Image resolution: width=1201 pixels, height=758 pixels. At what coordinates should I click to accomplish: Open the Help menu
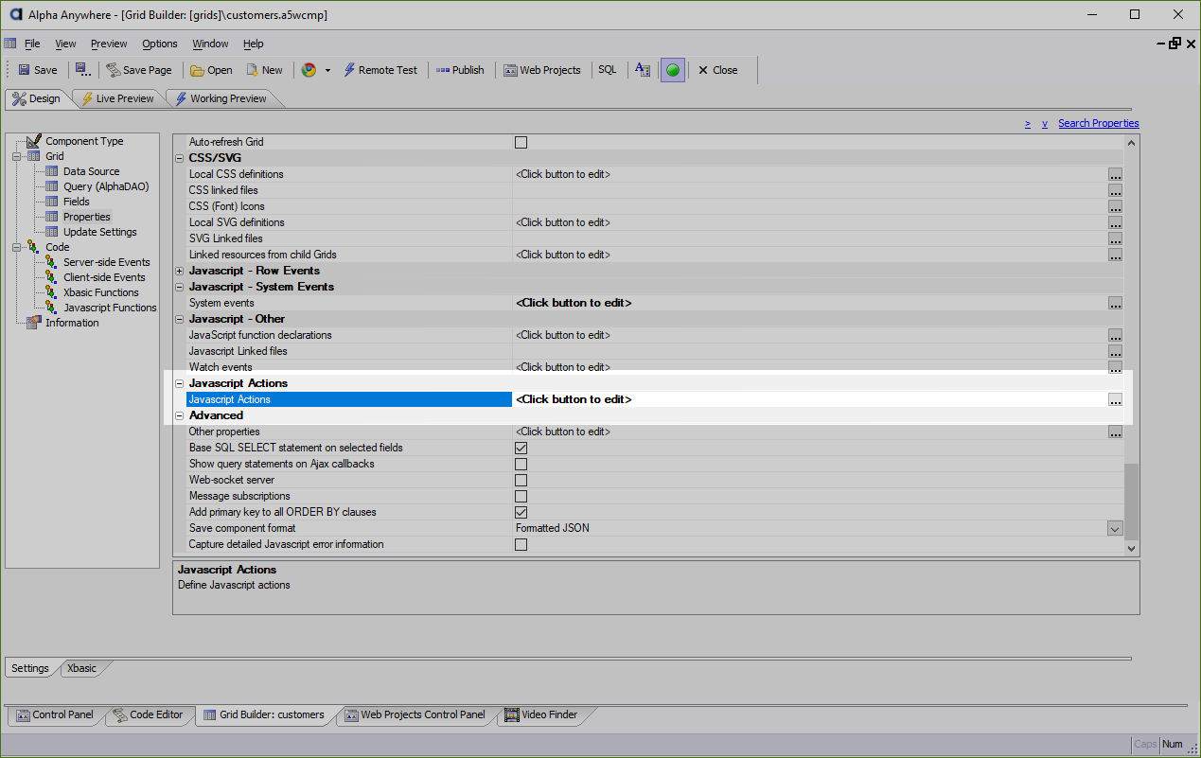coord(253,44)
